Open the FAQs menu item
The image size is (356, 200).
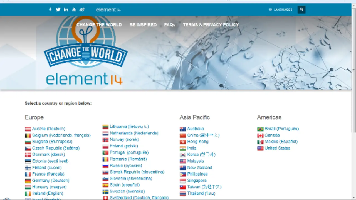click(x=170, y=25)
